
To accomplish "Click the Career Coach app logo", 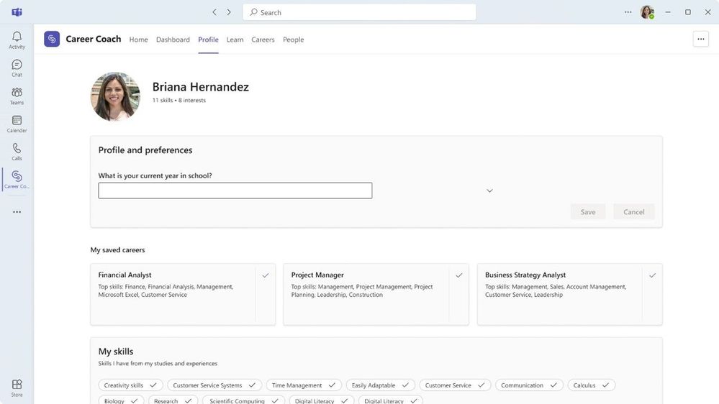I will click(52, 39).
